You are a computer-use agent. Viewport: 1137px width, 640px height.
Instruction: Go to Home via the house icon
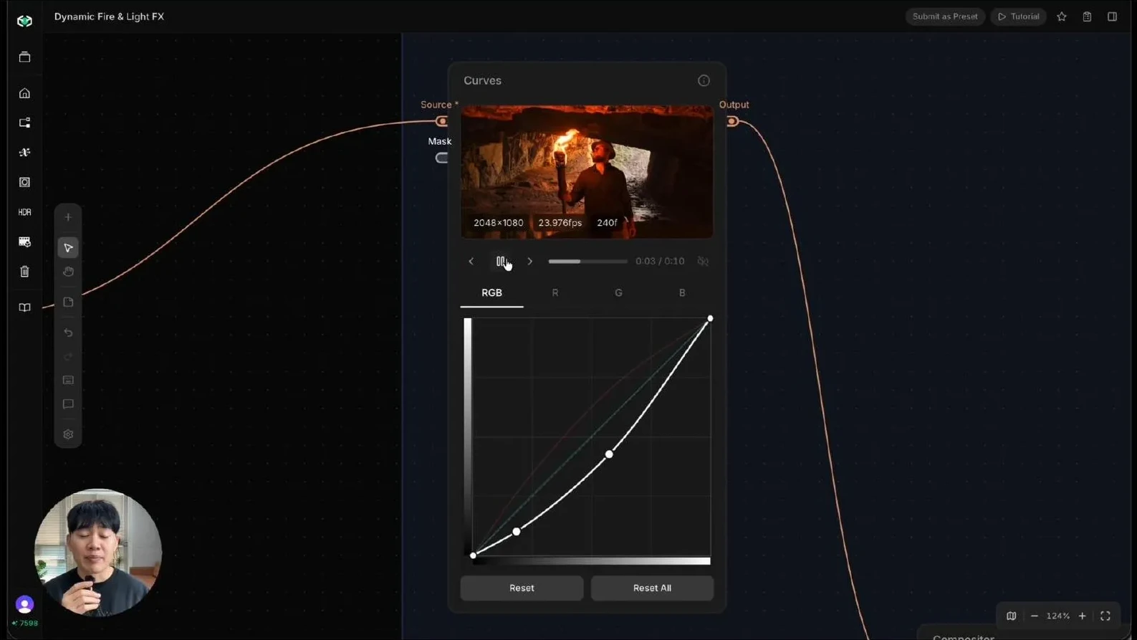click(x=24, y=93)
